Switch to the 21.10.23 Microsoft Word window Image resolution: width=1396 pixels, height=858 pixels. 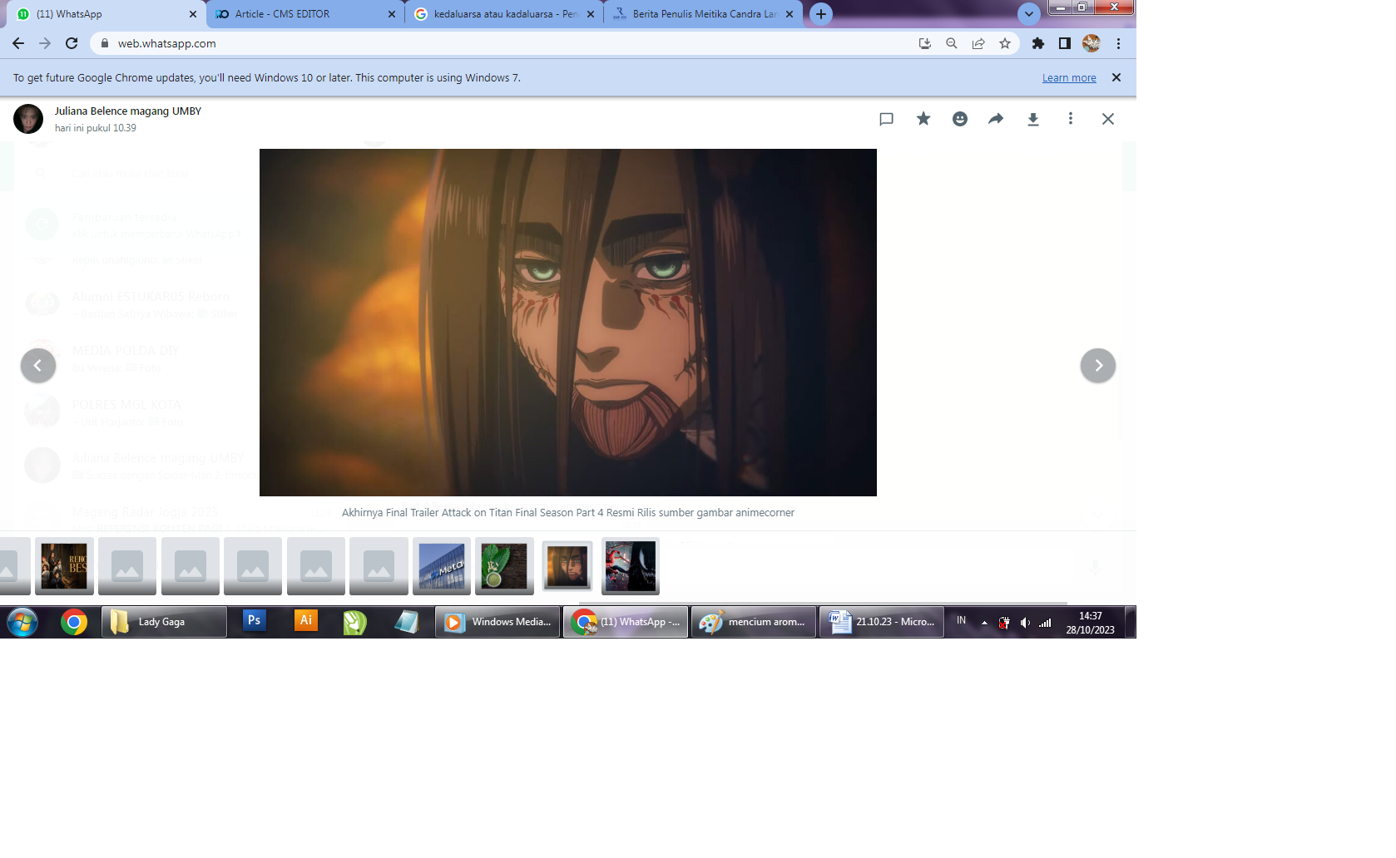[x=882, y=622]
